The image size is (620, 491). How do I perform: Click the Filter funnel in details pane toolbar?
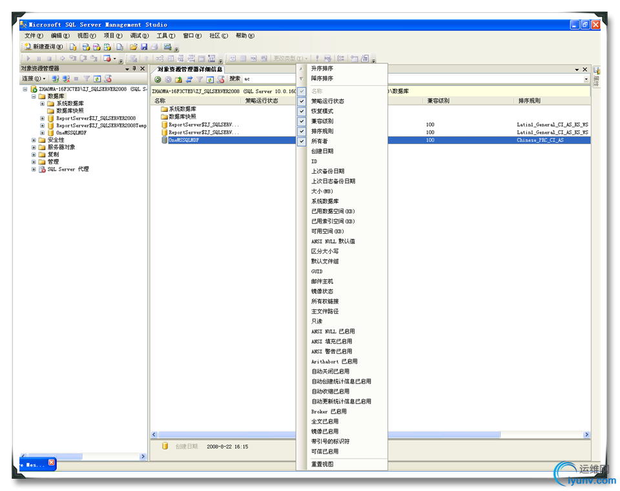pos(200,79)
